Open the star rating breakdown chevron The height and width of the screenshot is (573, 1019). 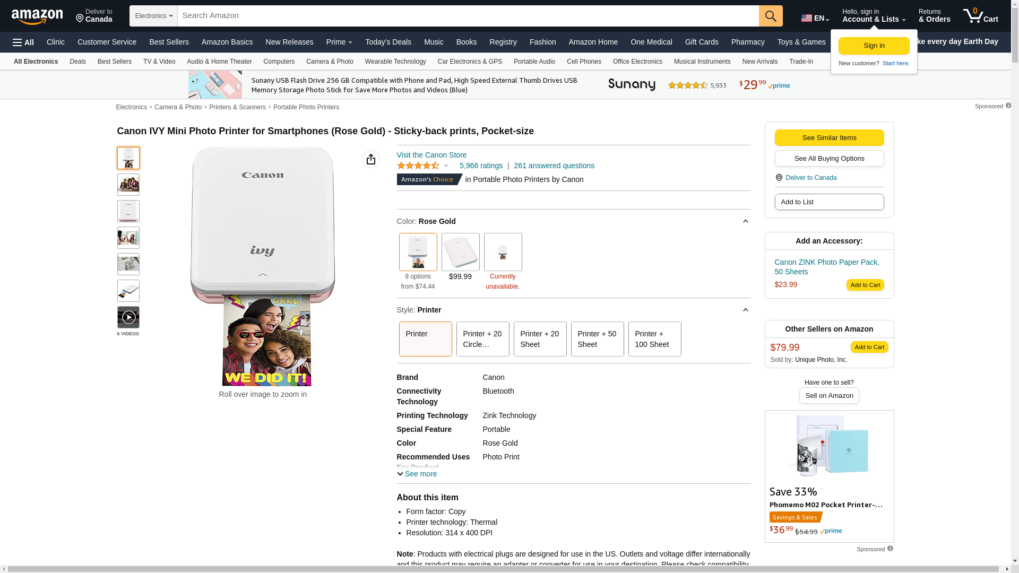click(446, 166)
